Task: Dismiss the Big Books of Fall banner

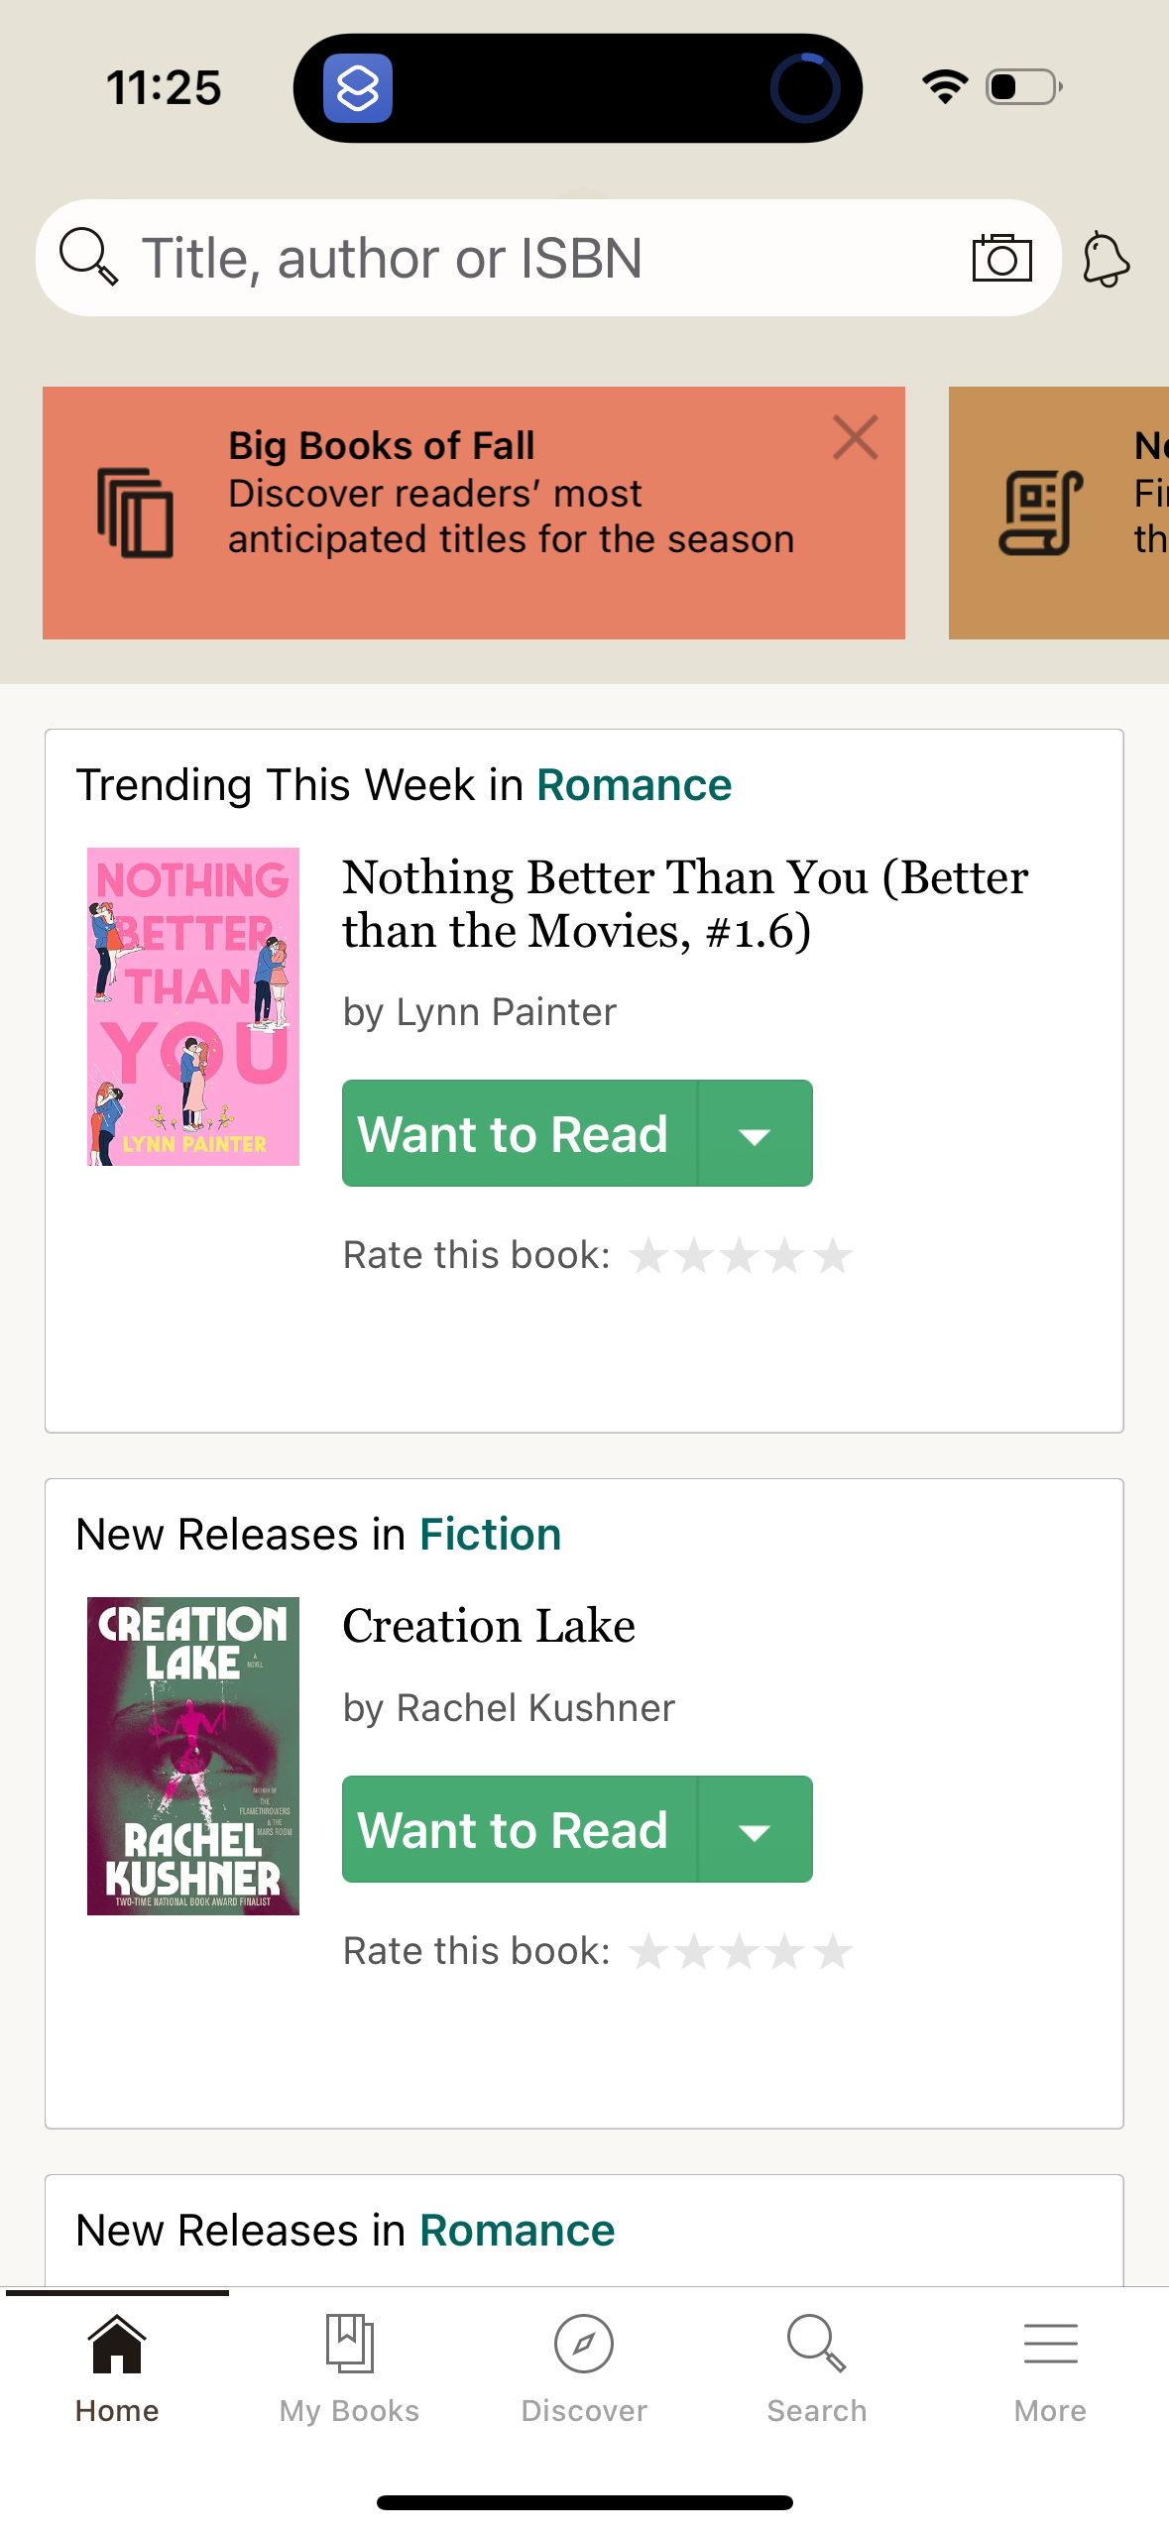Action: pos(855,437)
